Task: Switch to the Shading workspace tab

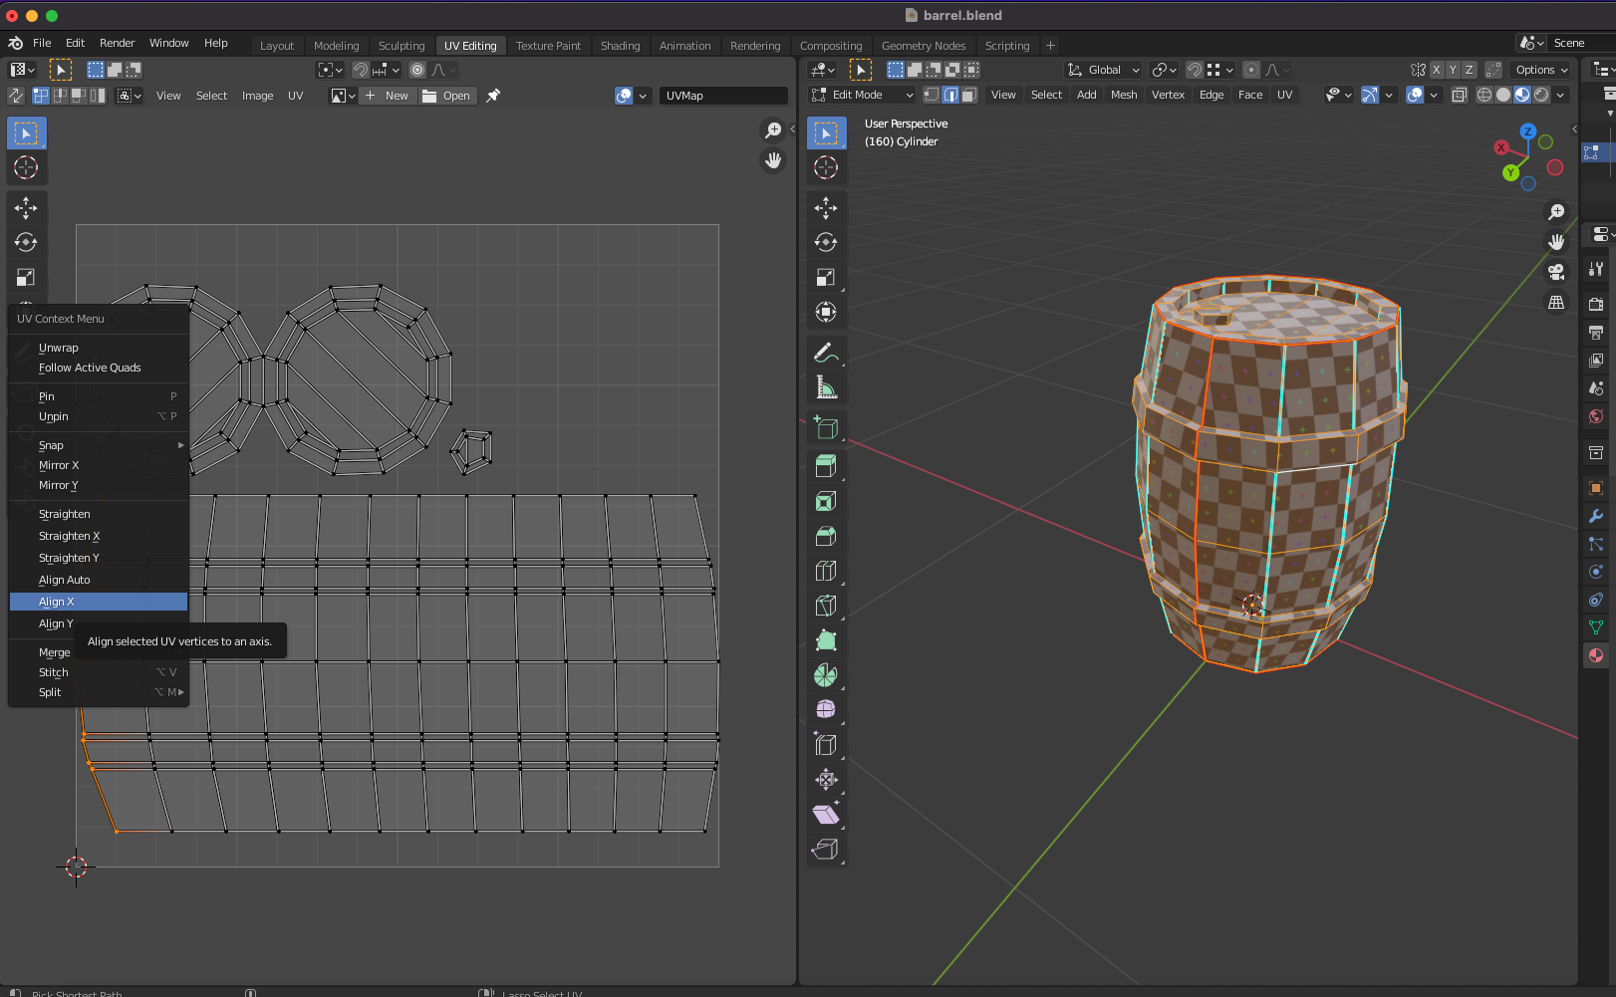Action: coord(620,46)
